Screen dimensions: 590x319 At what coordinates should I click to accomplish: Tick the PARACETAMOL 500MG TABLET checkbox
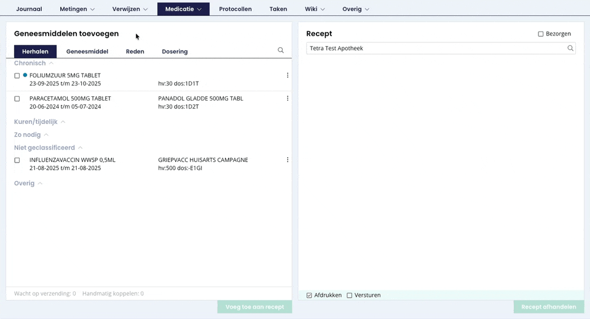[x=17, y=99]
